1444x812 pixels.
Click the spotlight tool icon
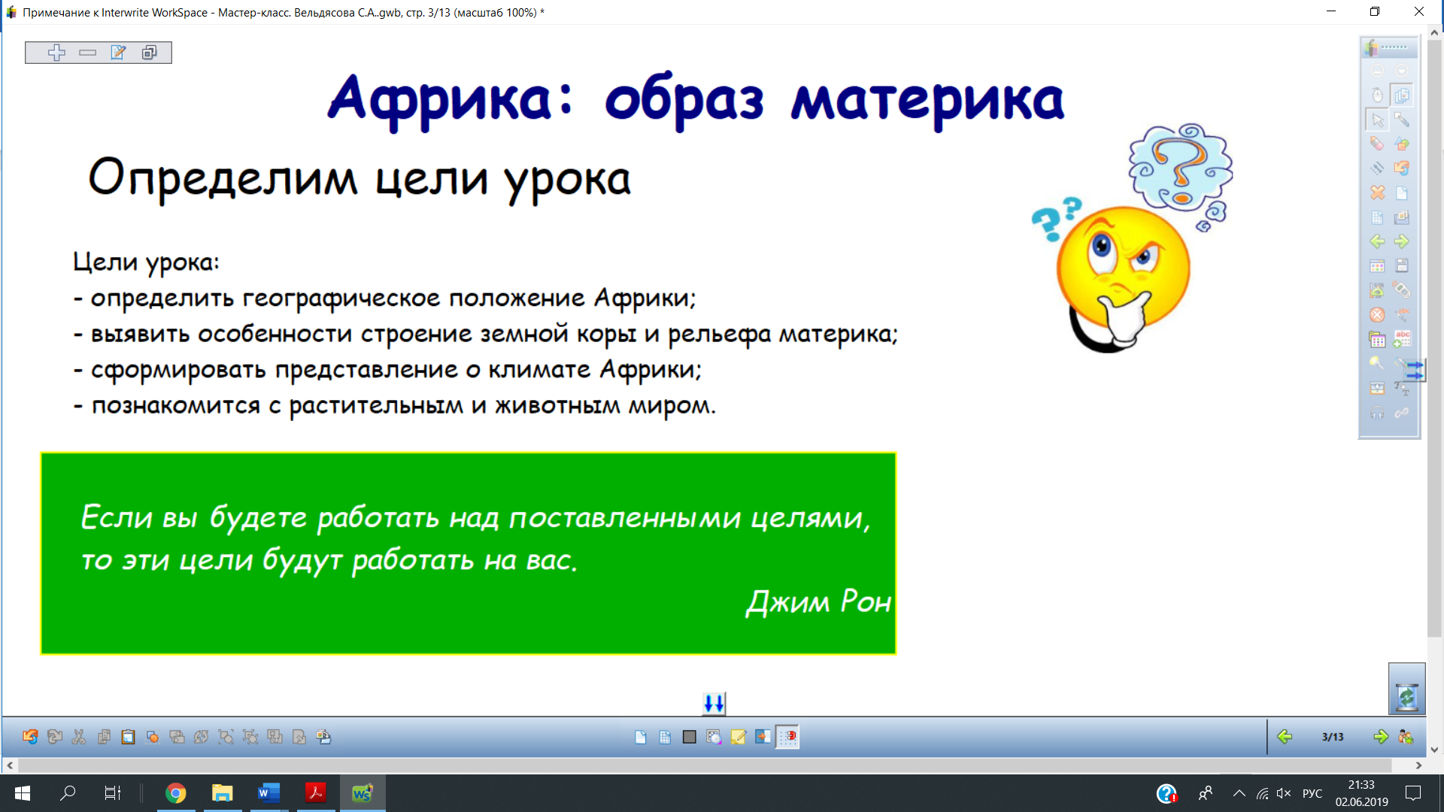(x=1377, y=363)
